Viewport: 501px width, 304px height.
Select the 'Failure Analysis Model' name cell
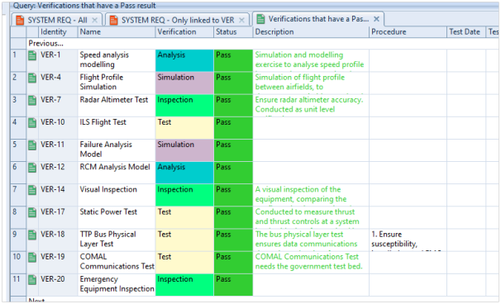pyautogui.click(x=117, y=150)
